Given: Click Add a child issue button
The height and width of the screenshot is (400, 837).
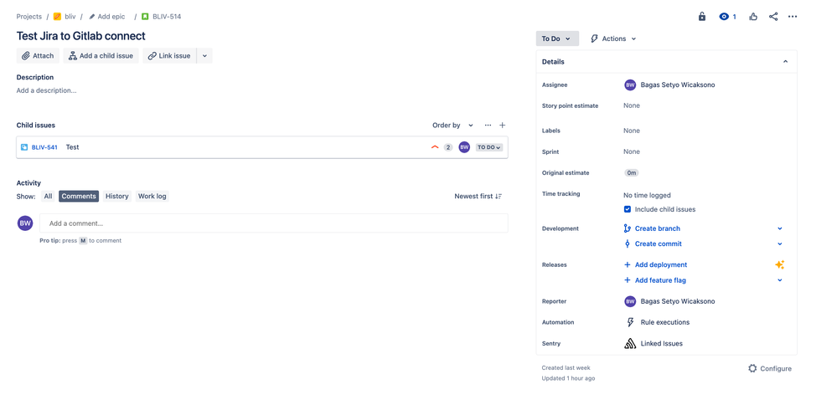Looking at the screenshot, I should [x=101, y=55].
